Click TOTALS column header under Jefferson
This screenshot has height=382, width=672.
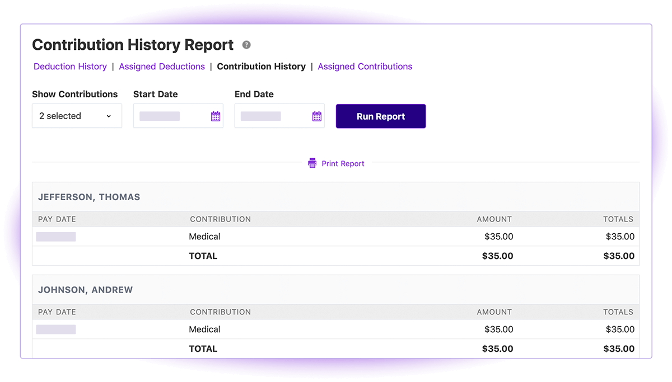click(x=618, y=219)
